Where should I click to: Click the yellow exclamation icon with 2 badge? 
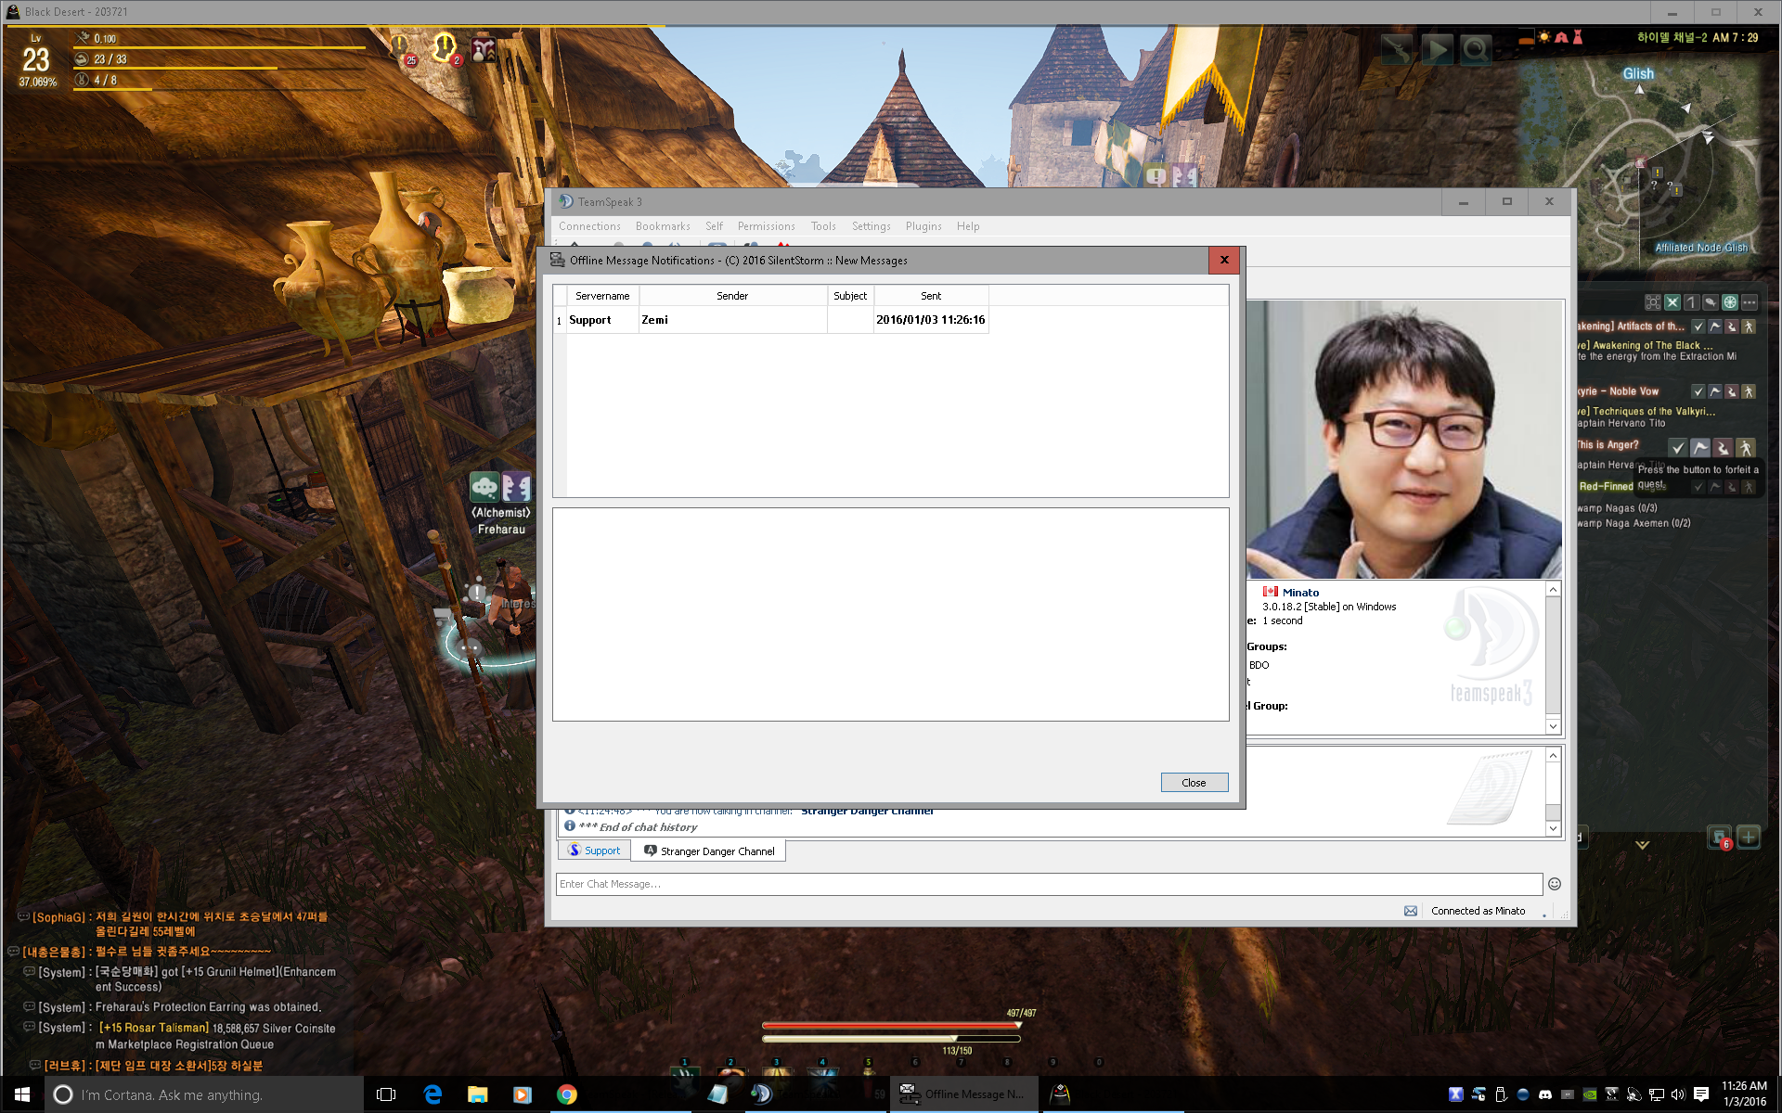point(445,48)
